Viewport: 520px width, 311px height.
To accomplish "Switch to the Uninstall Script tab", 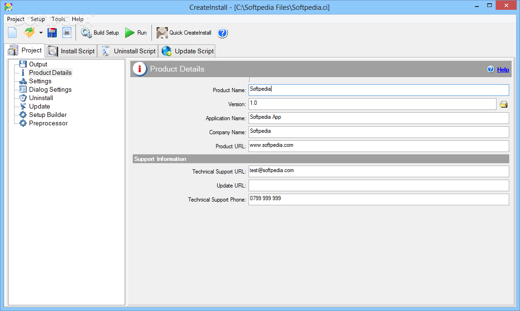I will tap(128, 51).
